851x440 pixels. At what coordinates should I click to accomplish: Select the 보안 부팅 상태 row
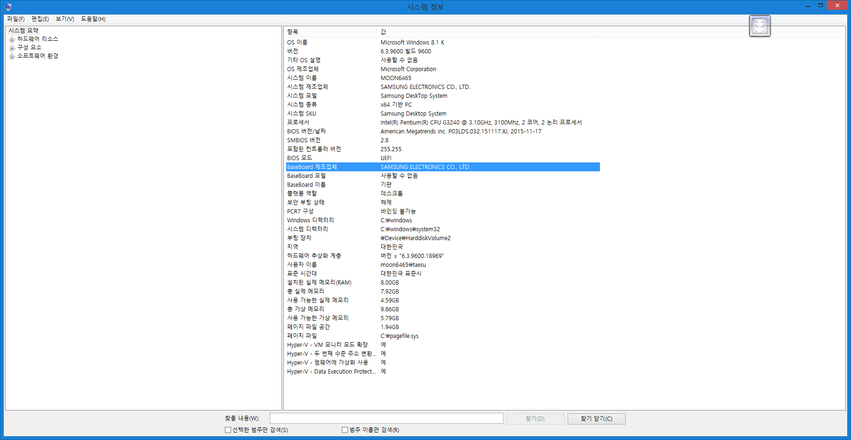click(443, 203)
